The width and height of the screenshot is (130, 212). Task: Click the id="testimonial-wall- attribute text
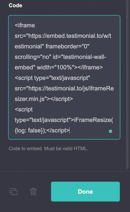click(x=79, y=57)
